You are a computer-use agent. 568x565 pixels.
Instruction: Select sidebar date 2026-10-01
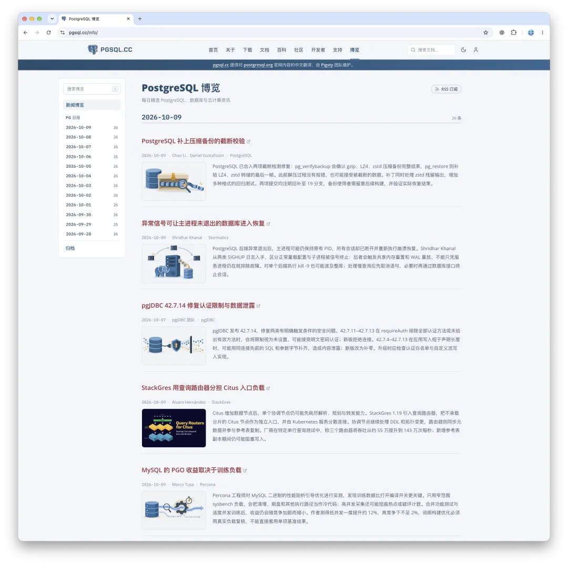coord(92,205)
